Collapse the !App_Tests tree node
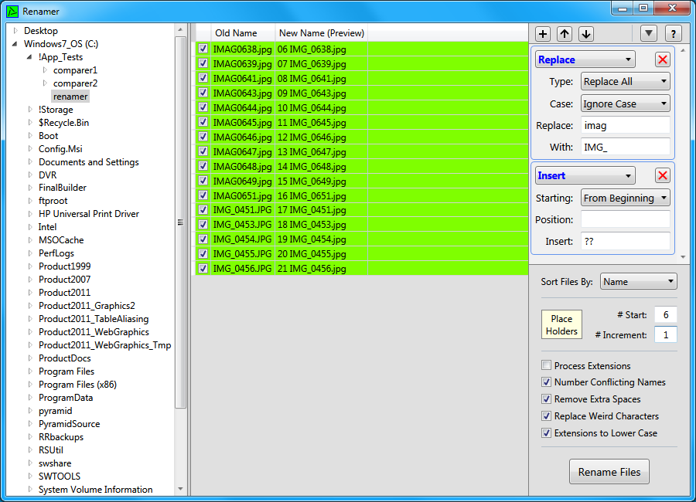696x502 pixels. 29,56
